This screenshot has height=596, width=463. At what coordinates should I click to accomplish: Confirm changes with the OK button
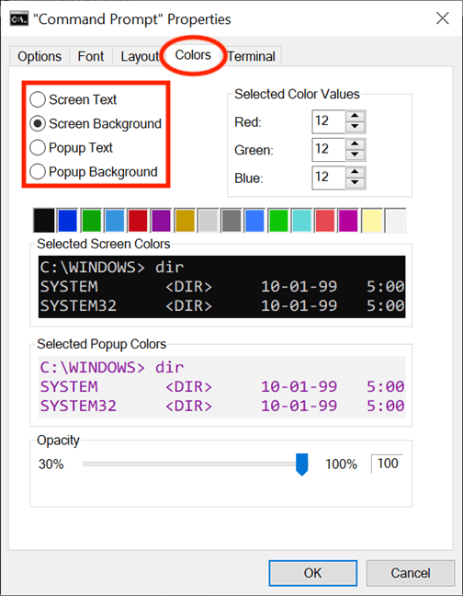312,573
